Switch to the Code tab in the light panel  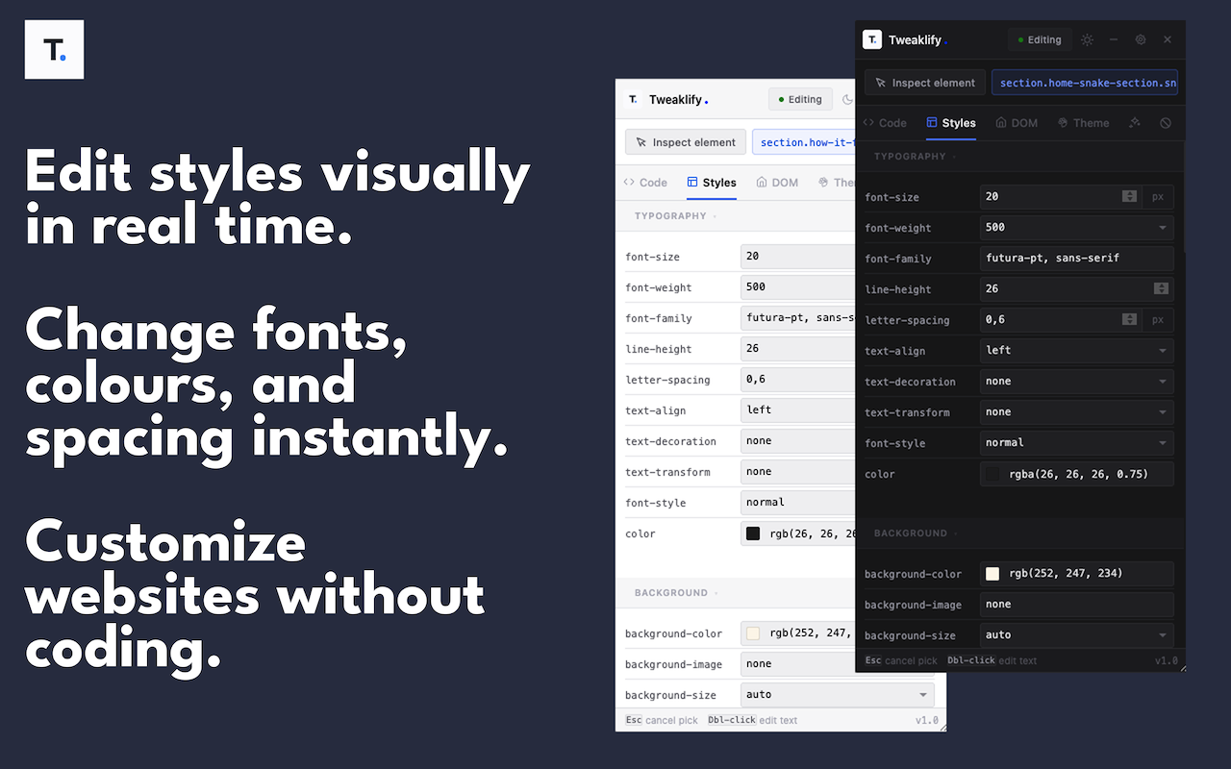click(645, 183)
